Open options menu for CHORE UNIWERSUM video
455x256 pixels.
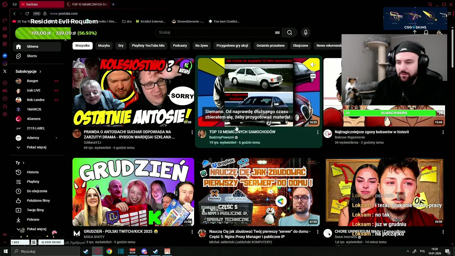point(443,232)
